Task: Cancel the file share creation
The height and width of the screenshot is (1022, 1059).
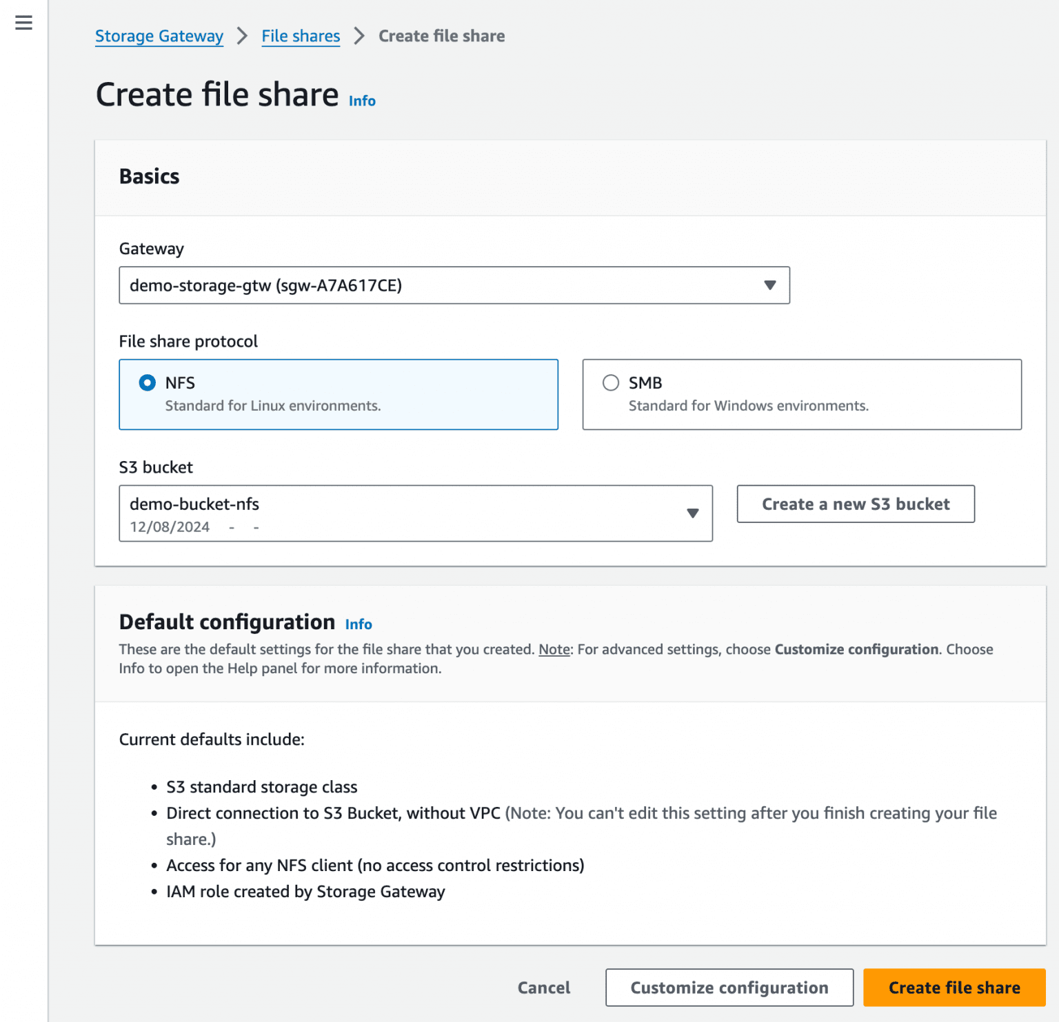Action: (544, 987)
